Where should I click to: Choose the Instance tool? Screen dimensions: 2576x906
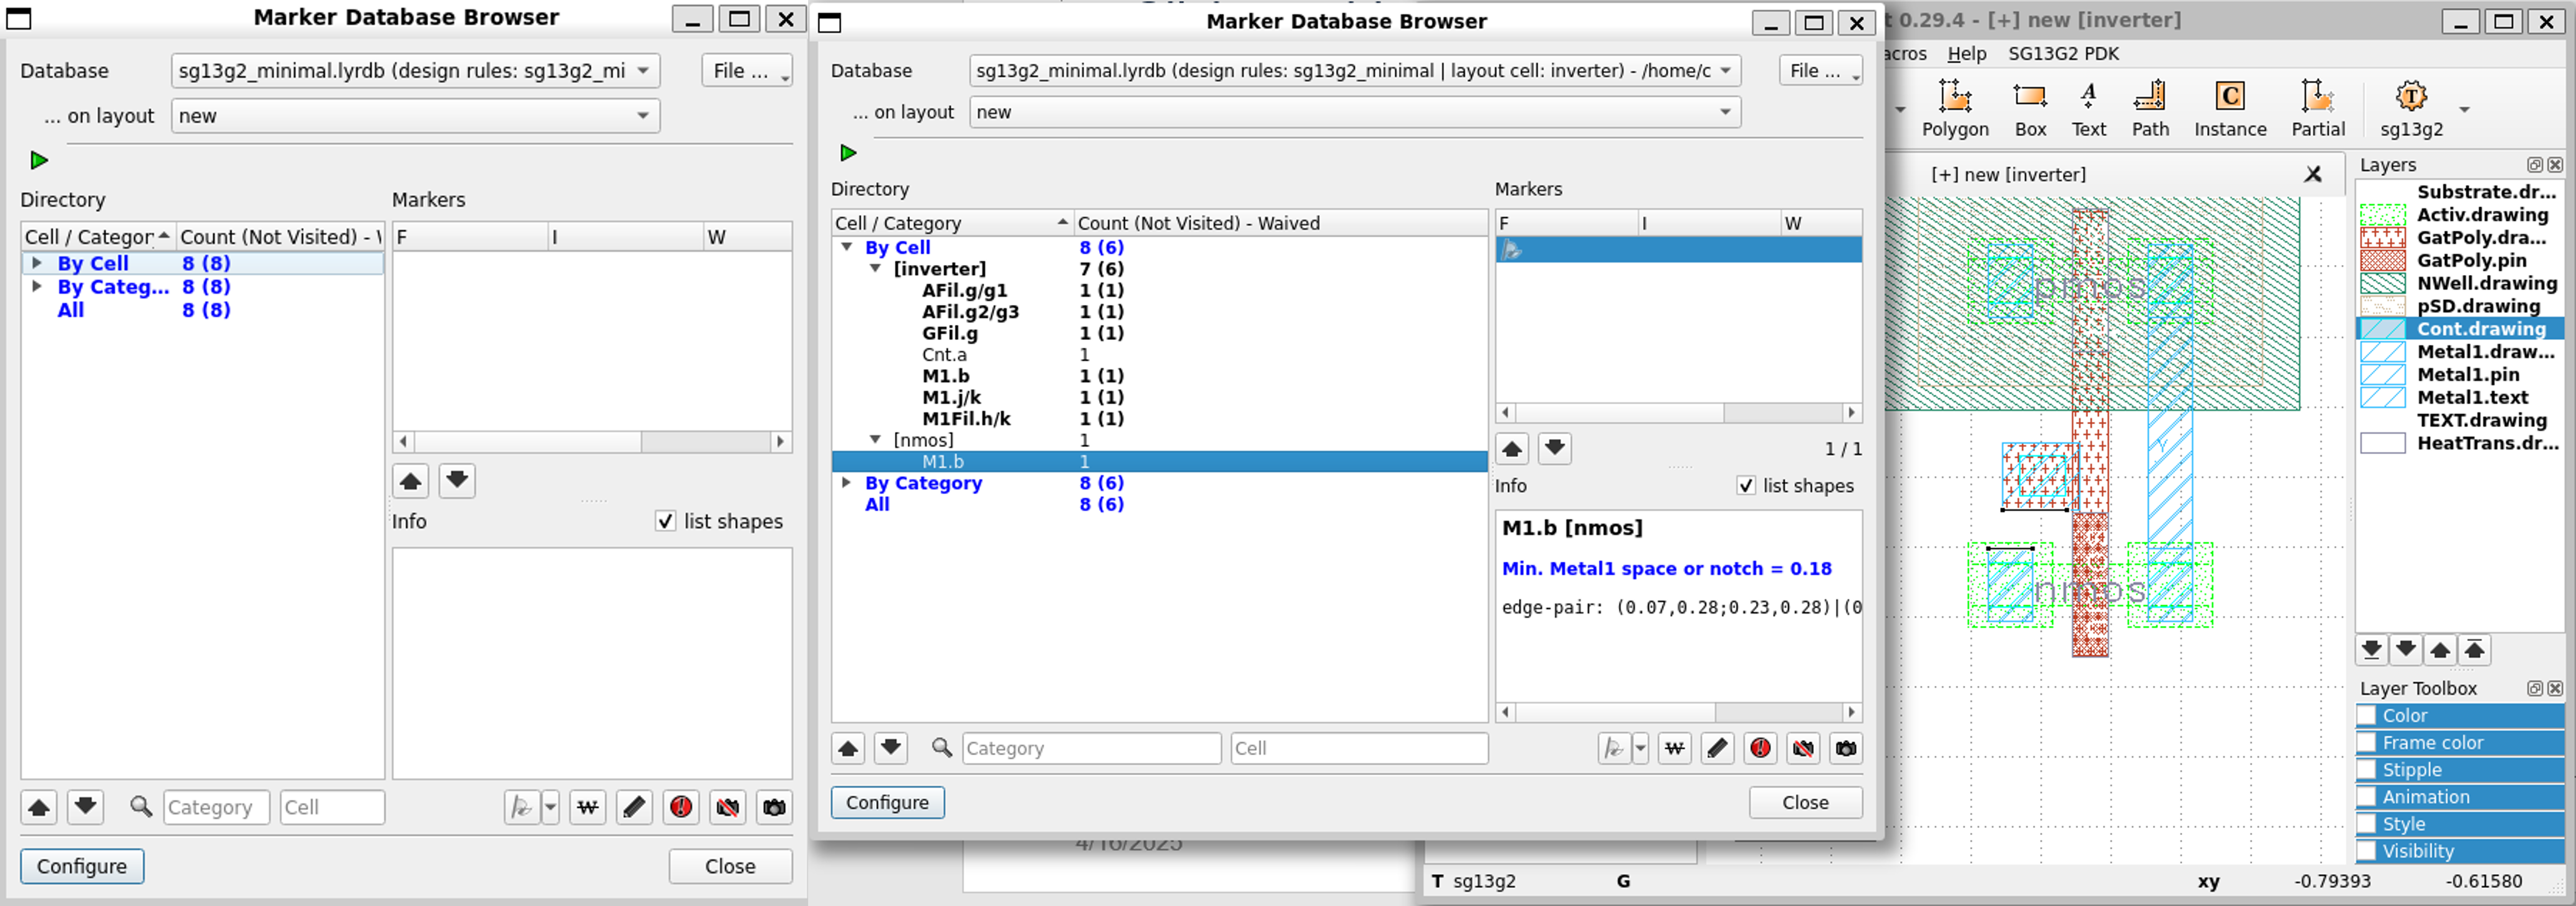tap(2229, 108)
